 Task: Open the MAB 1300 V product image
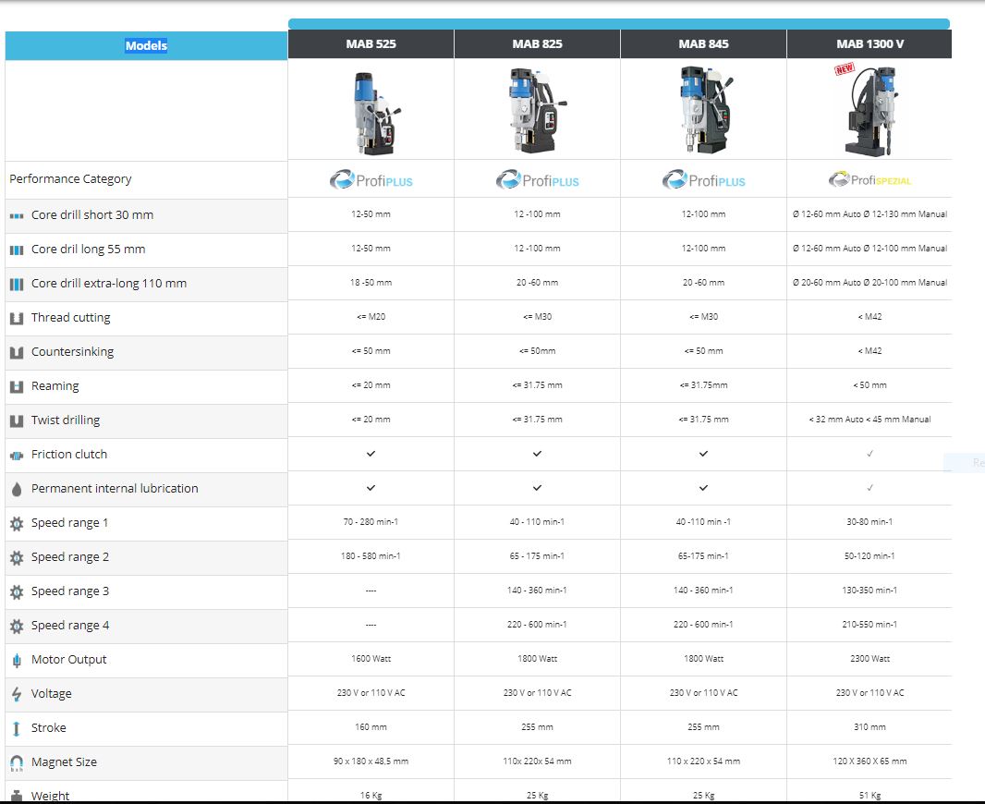click(x=872, y=112)
